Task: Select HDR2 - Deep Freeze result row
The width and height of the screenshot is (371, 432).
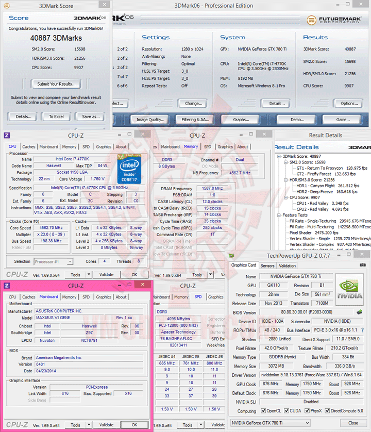Action: (x=327, y=191)
